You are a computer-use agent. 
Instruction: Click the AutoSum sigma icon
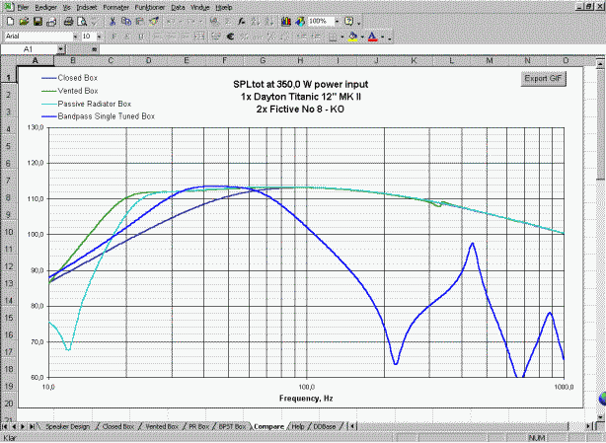[x=228, y=22]
